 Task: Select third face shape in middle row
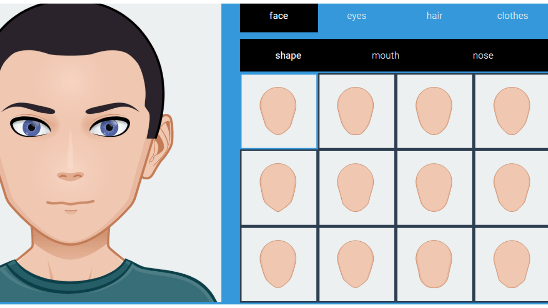pyautogui.click(x=434, y=188)
